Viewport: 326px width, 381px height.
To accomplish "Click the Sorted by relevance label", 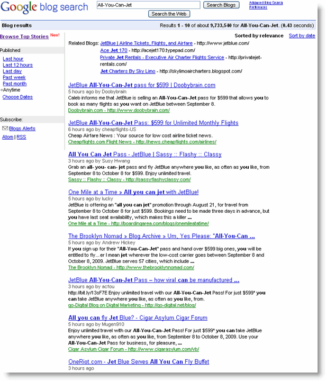I will click(x=259, y=36).
